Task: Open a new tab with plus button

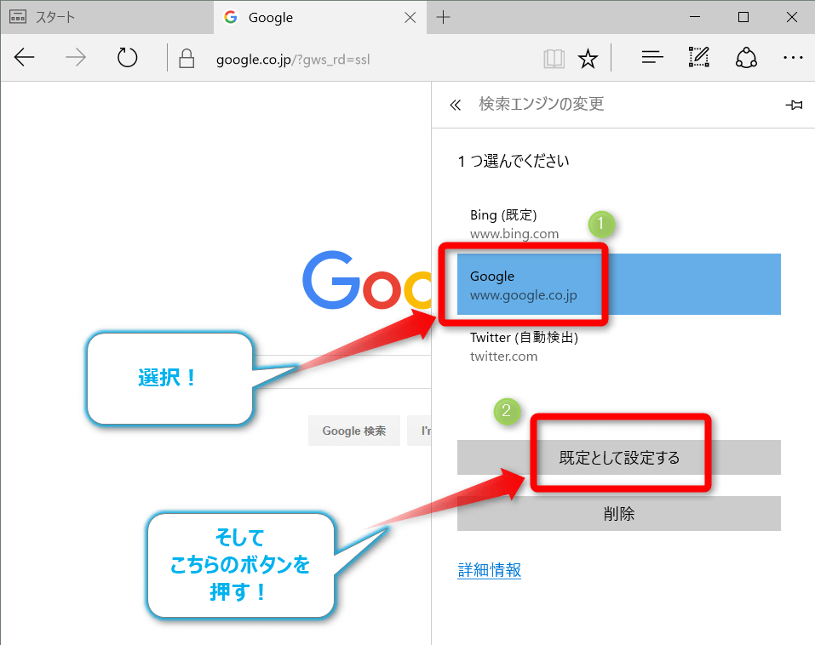Action: (x=444, y=17)
